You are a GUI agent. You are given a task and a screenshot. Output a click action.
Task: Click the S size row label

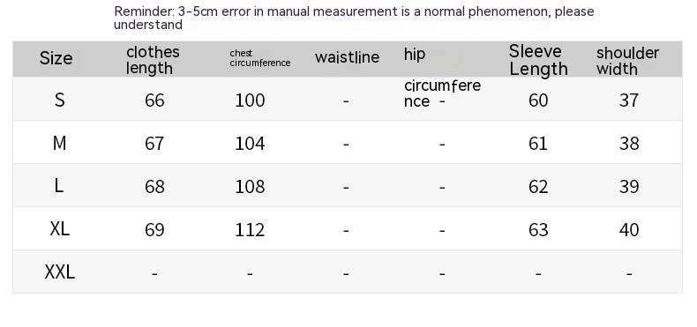[60, 100]
